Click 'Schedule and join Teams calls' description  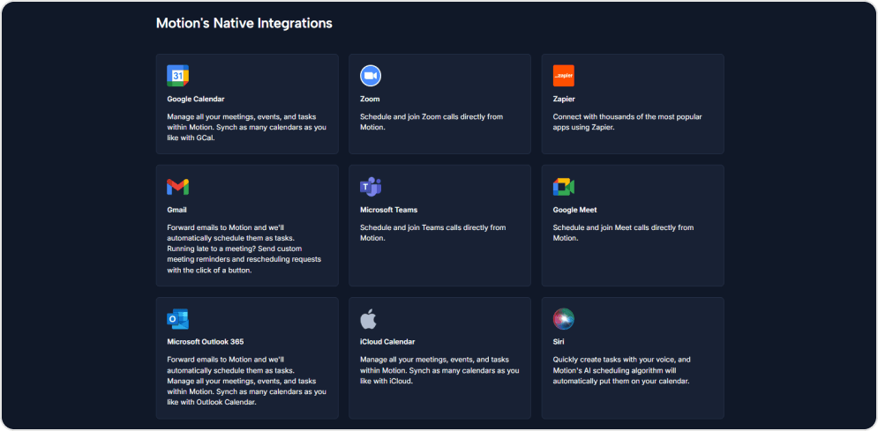(x=433, y=233)
